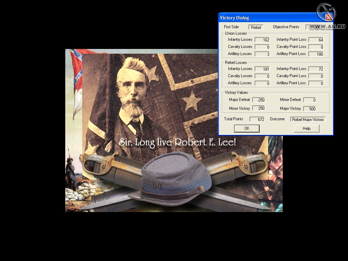Select the First Side field showing Rebel
348x261 pixels.
click(256, 27)
